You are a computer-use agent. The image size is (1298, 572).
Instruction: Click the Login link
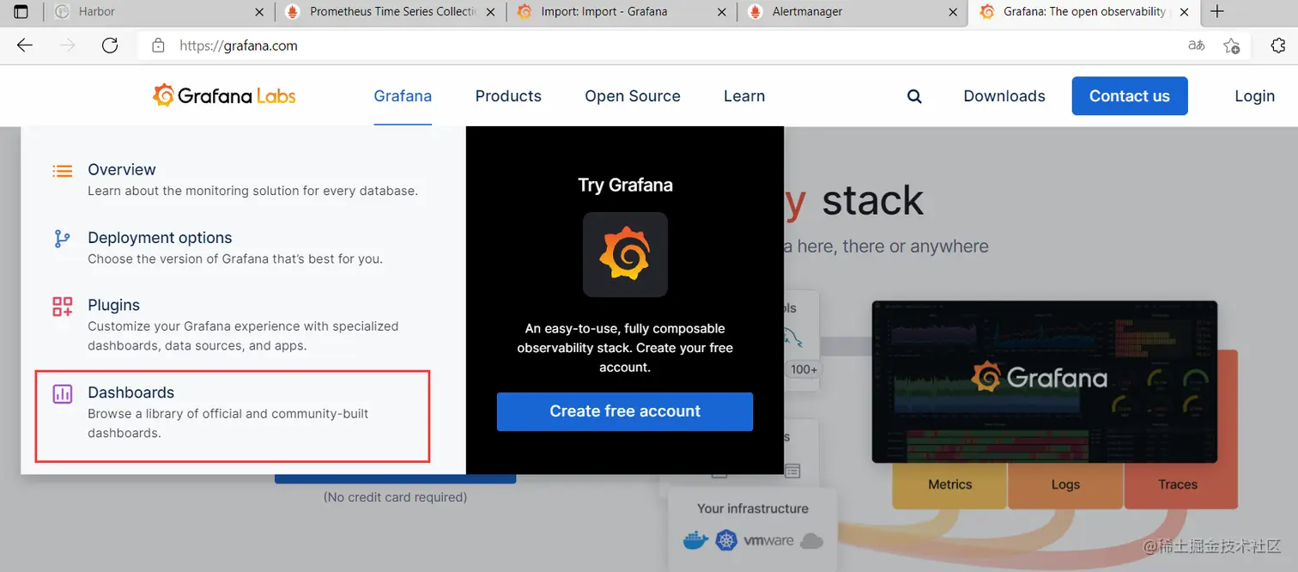[1254, 96]
